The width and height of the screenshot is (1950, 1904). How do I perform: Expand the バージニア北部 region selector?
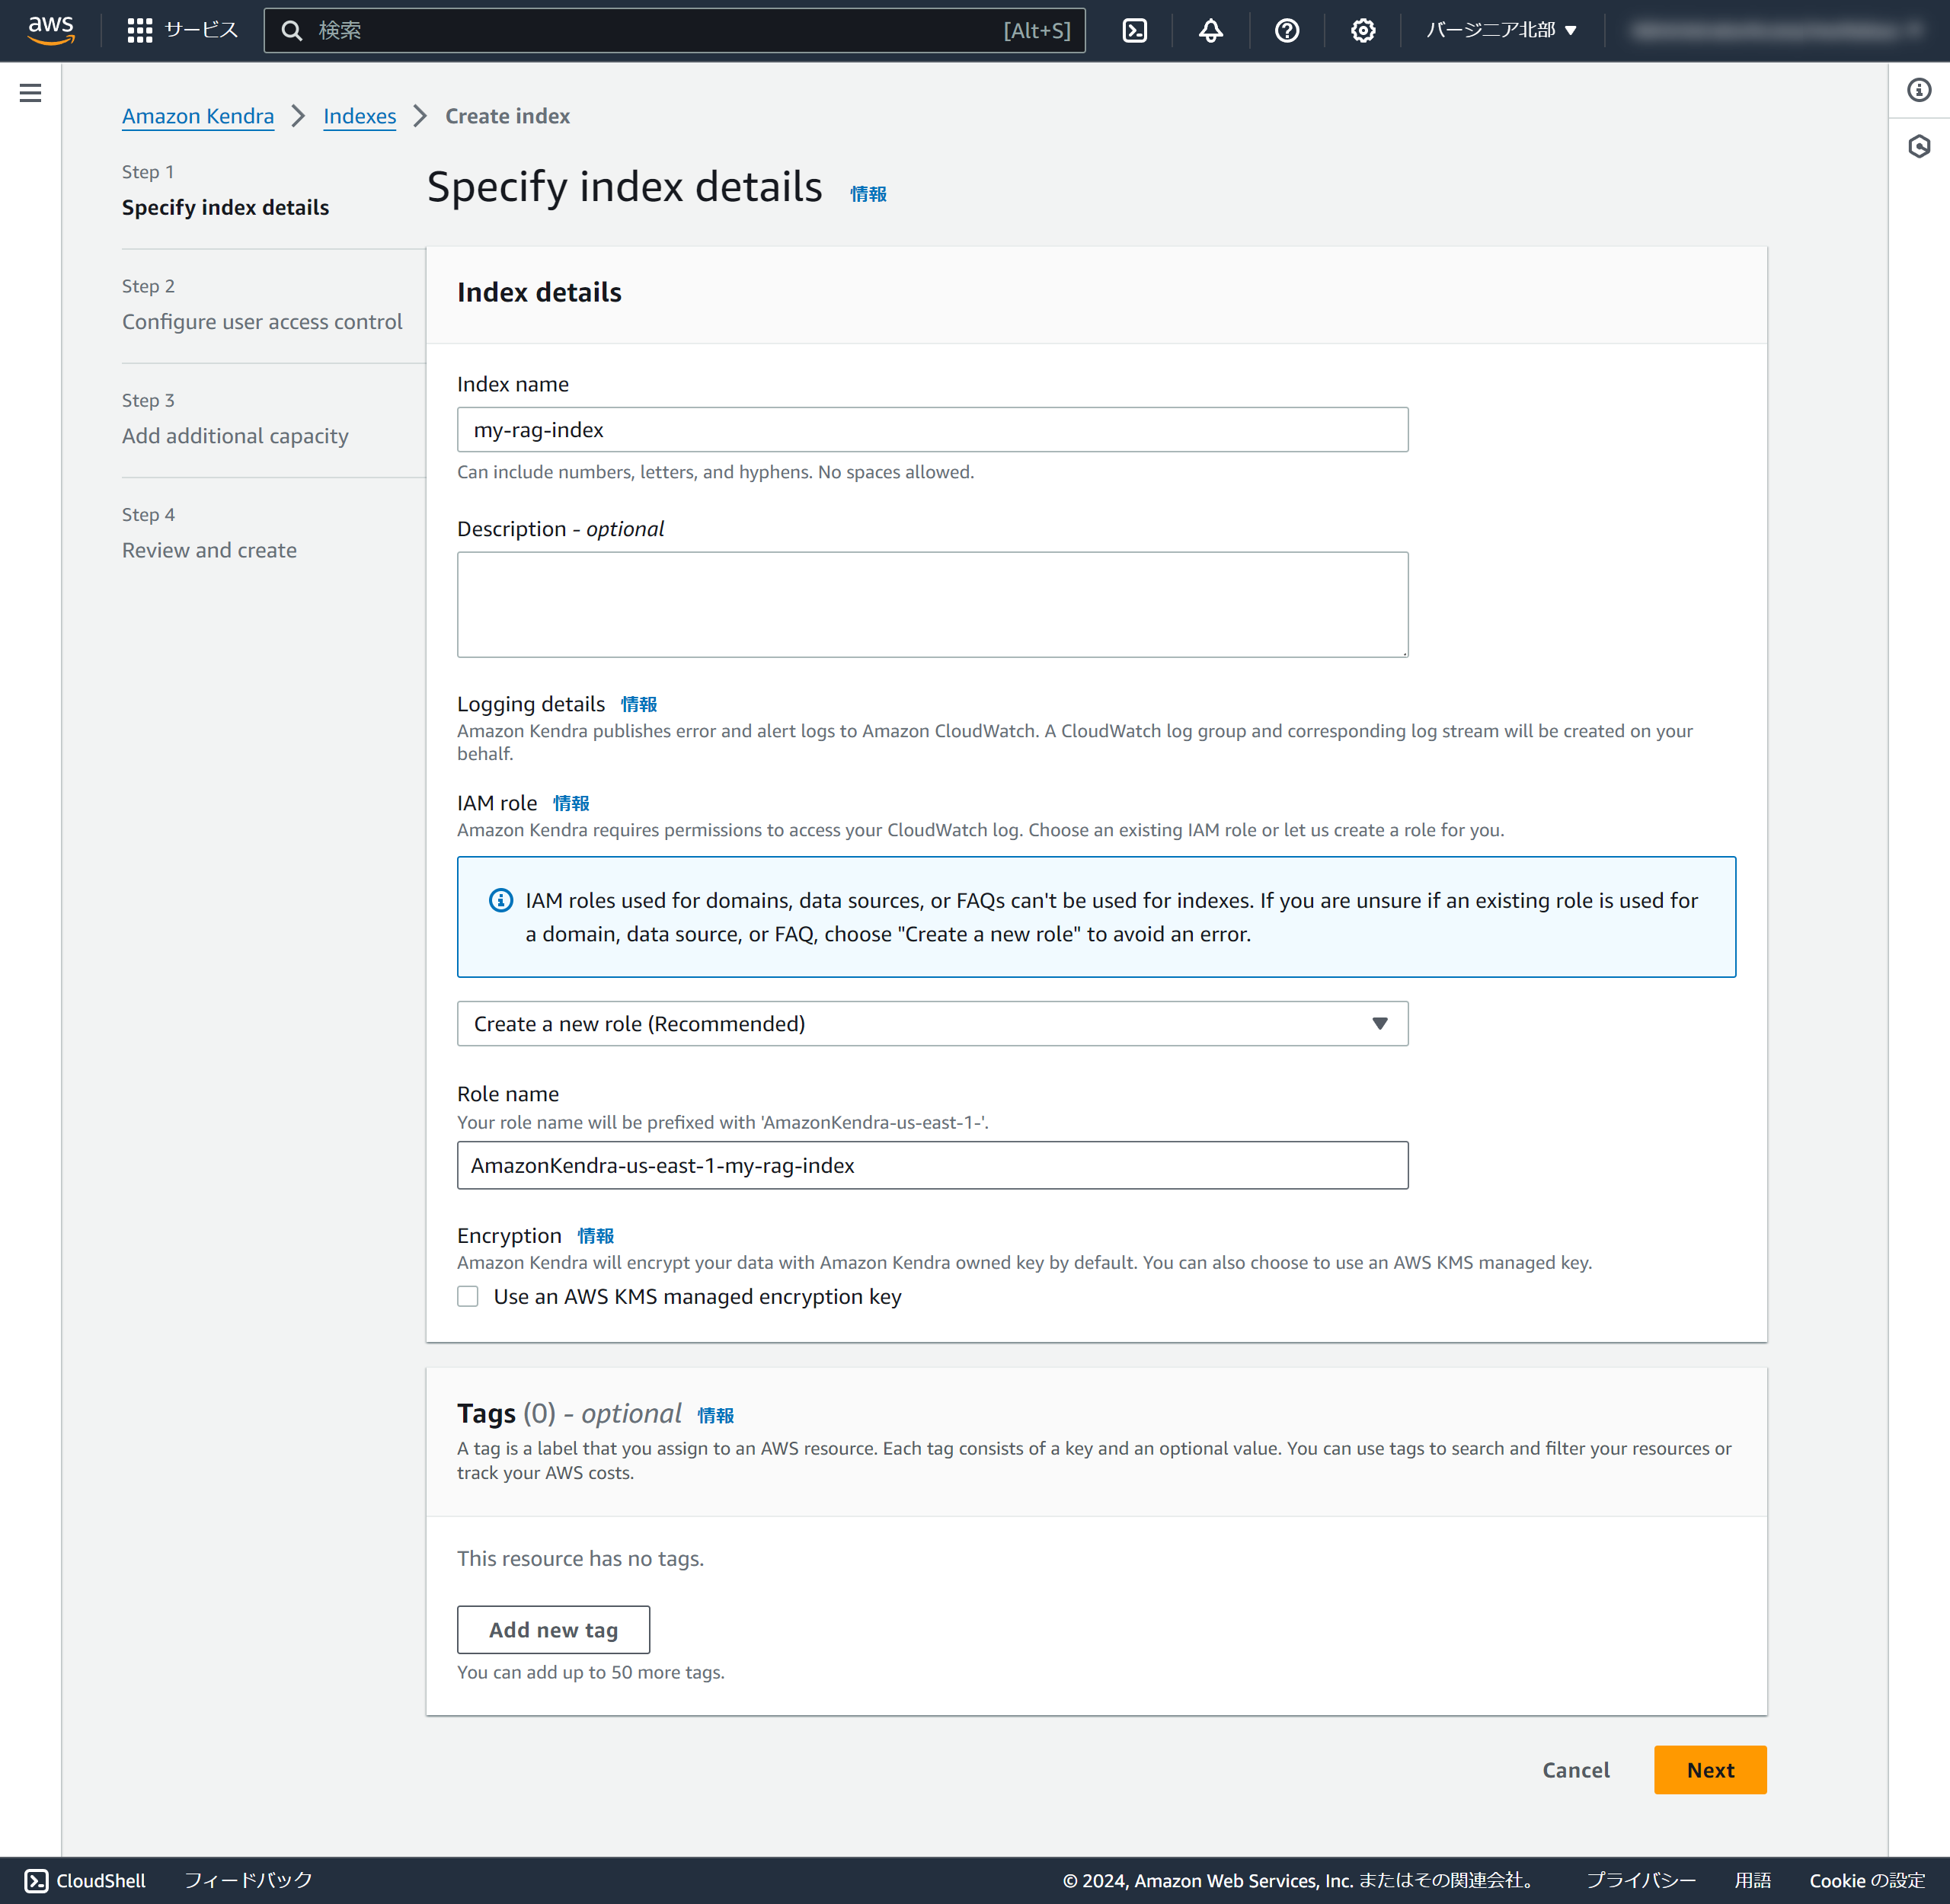[1501, 30]
